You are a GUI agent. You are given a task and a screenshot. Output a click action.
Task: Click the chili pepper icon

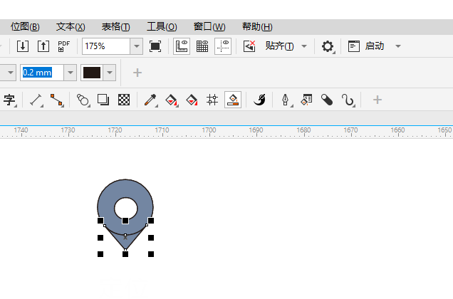259,100
